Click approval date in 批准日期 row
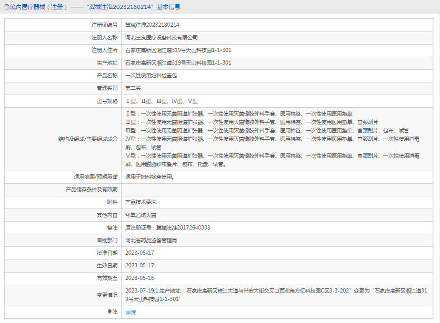Image resolution: width=440 pixels, height=323 pixels. pyautogui.click(x=139, y=253)
